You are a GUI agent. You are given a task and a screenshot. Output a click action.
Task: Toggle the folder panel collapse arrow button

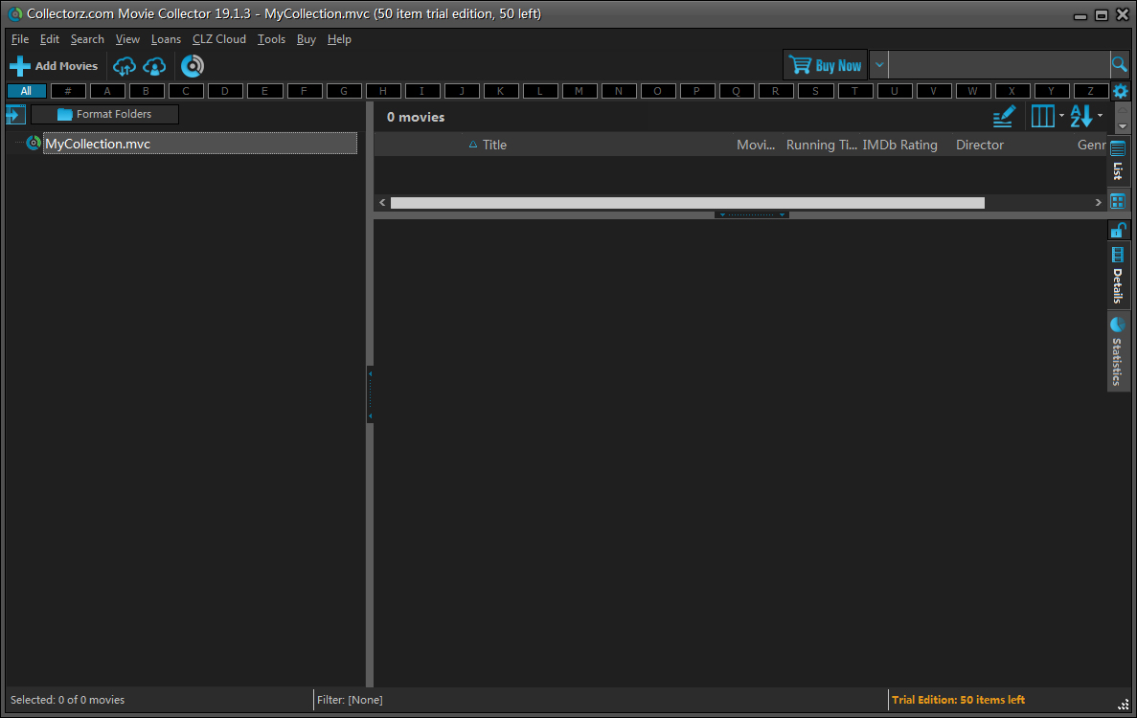coord(14,115)
